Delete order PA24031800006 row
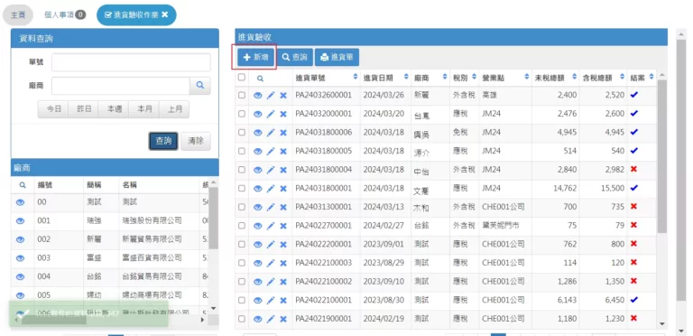693x336 pixels. click(x=283, y=132)
